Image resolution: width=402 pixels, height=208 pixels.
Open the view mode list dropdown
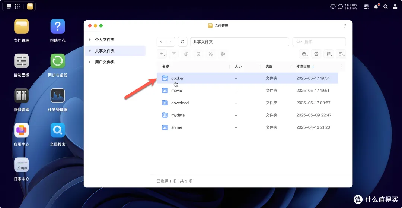(x=329, y=54)
